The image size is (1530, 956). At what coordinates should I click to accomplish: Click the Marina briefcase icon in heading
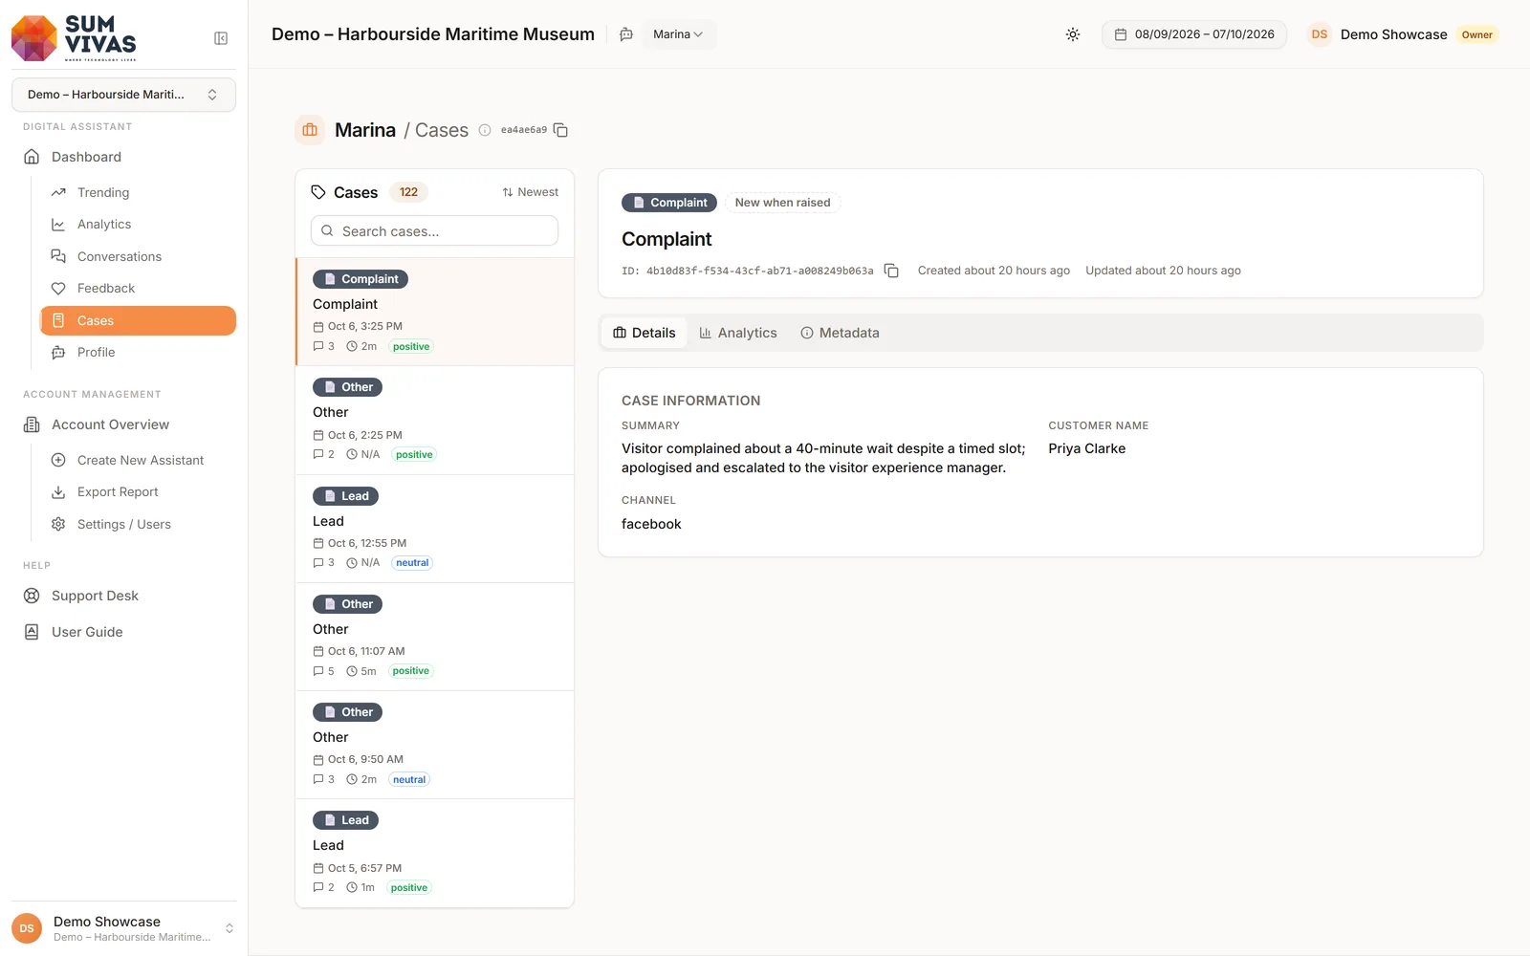pos(310,130)
